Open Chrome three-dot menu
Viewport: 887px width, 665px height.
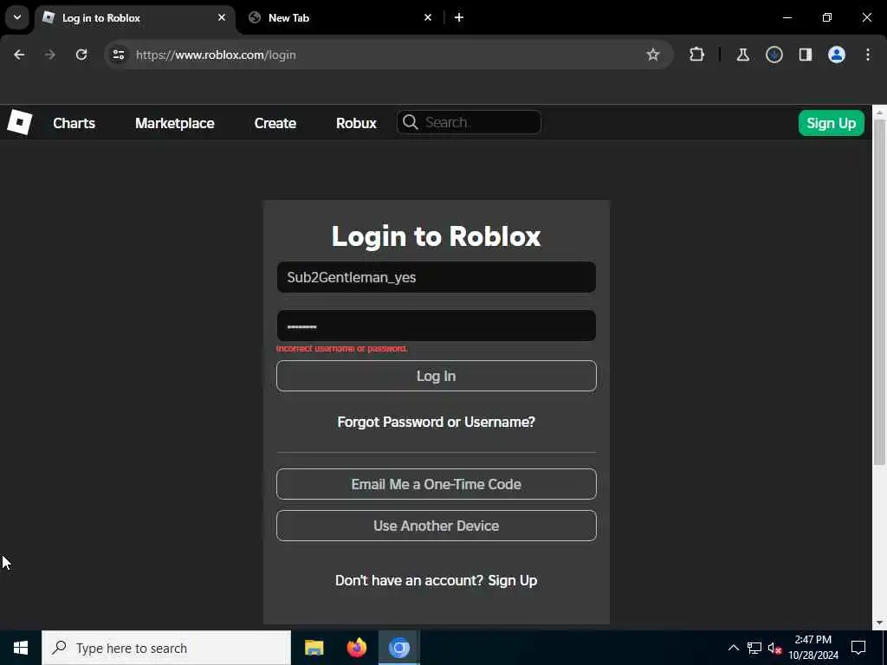tap(868, 55)
